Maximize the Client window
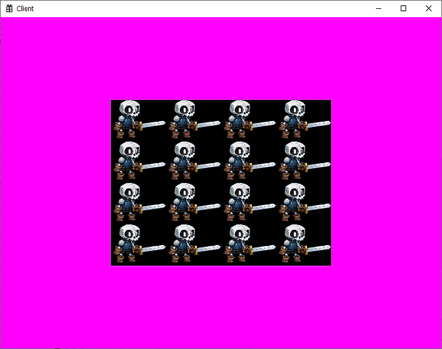 coord(403,8)
